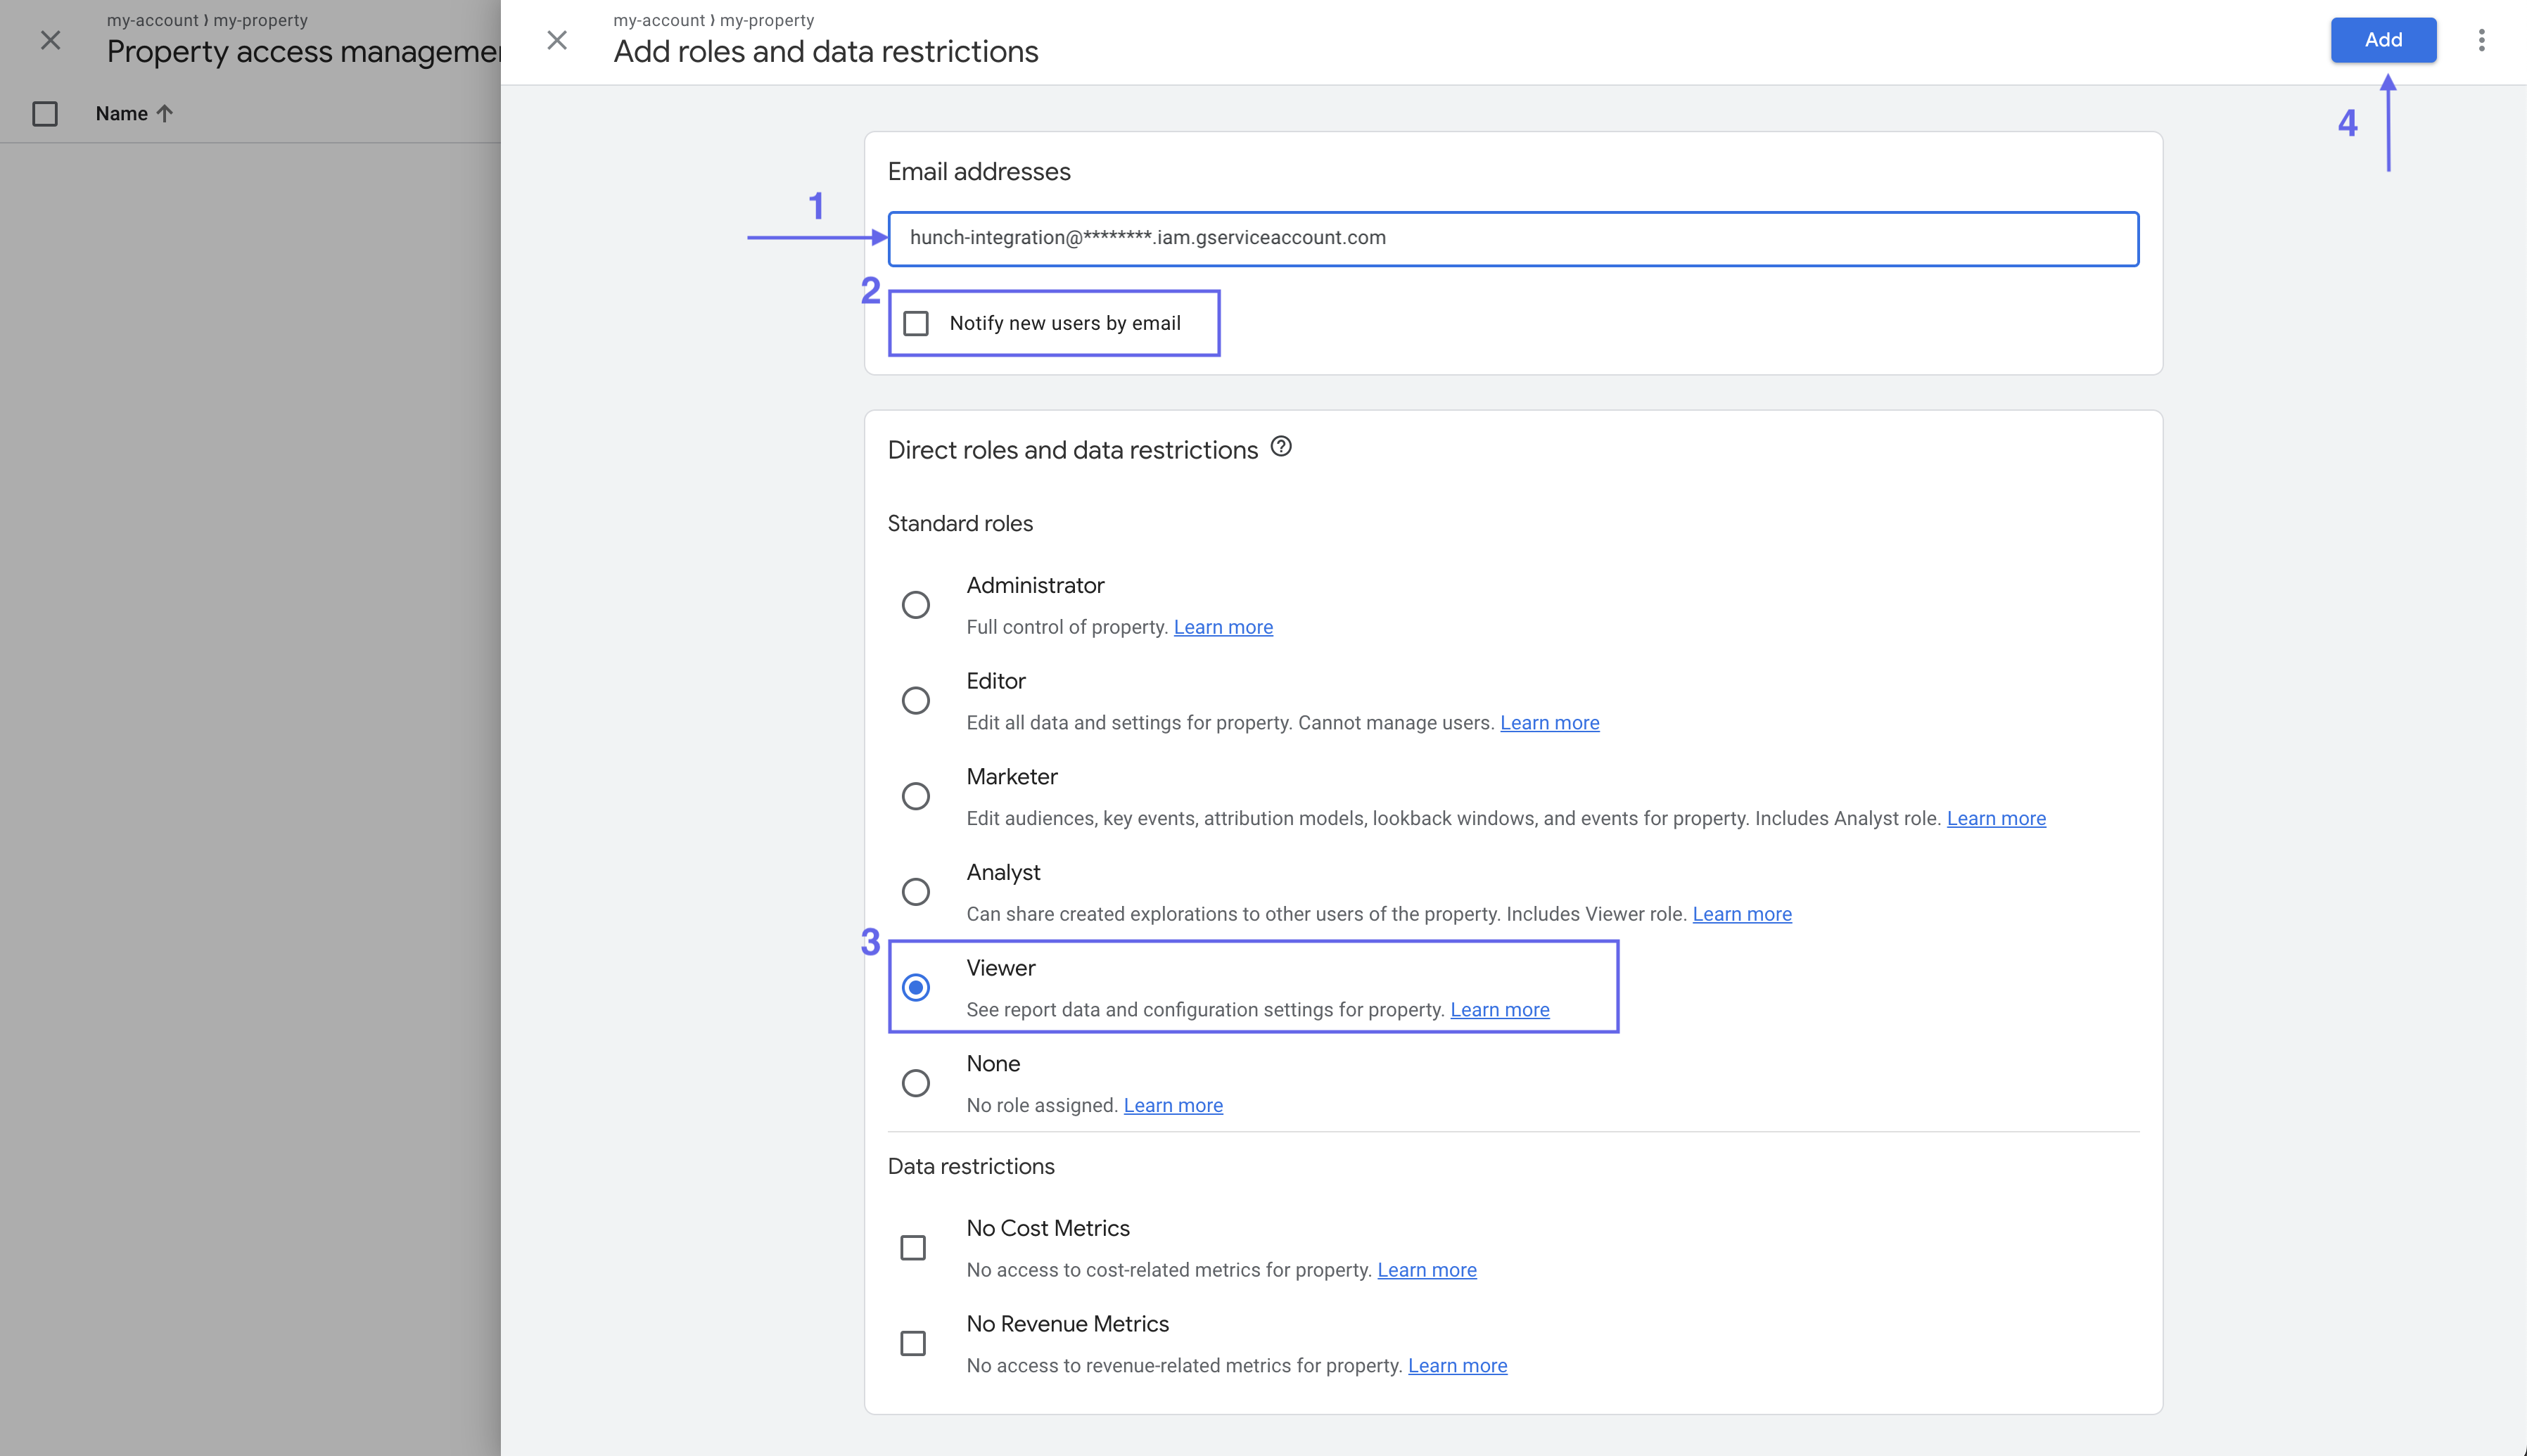Close the Add roles and data restrictions dialog
Screen dimensions: 2527x1456
coord(558,40)
